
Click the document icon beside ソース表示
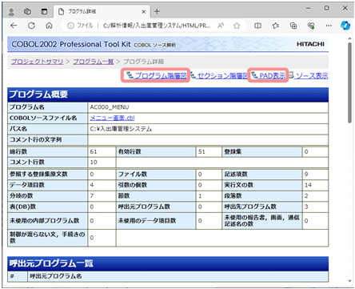[292, 75]
